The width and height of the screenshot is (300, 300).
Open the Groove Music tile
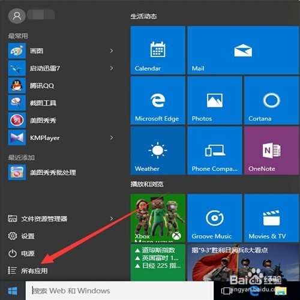coord(215,218)
